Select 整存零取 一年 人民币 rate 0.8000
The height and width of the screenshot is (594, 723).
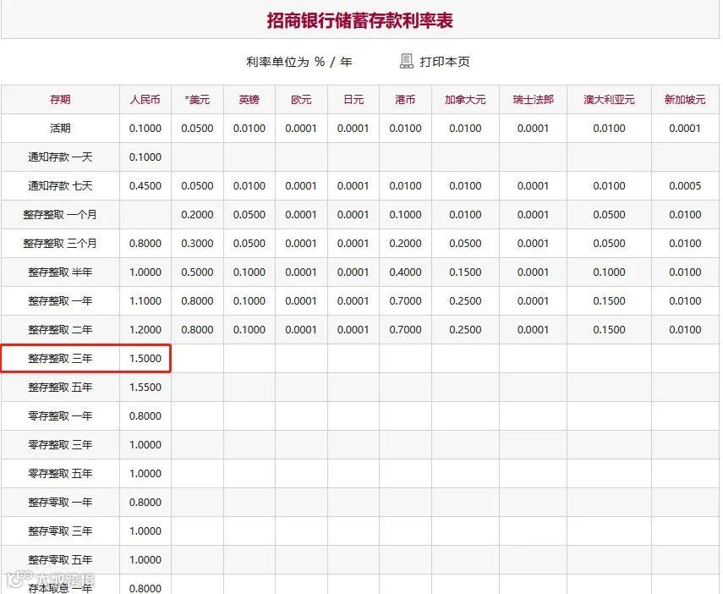coord(145,502)
